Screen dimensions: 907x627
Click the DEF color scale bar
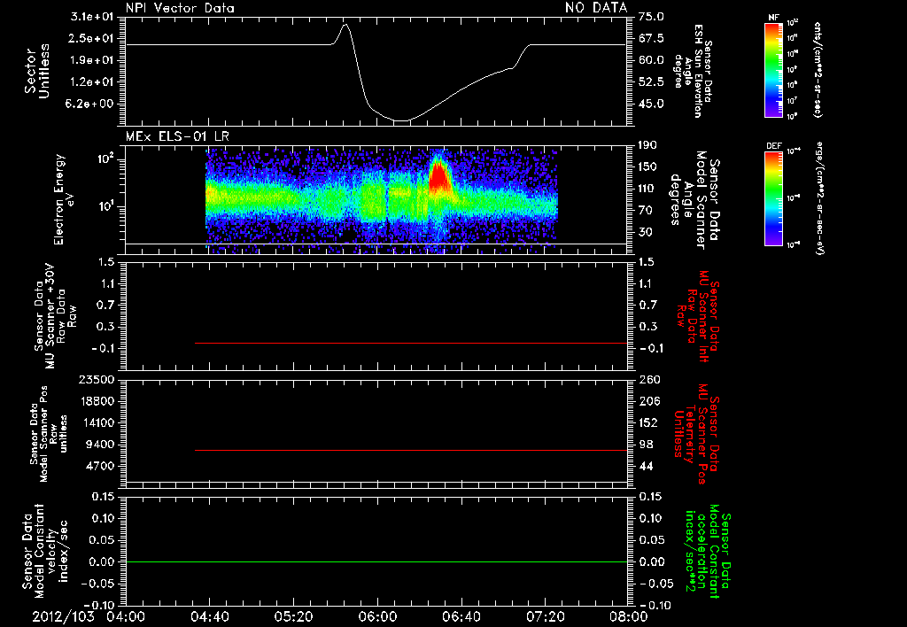tap(773, 198)
